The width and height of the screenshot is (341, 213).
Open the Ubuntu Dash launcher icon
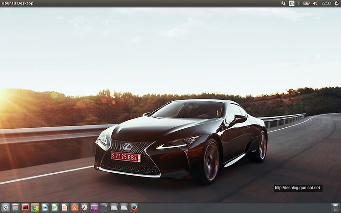[5, 207]
